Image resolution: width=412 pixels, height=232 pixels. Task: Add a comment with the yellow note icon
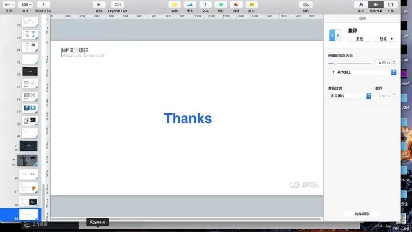point(252,5)
